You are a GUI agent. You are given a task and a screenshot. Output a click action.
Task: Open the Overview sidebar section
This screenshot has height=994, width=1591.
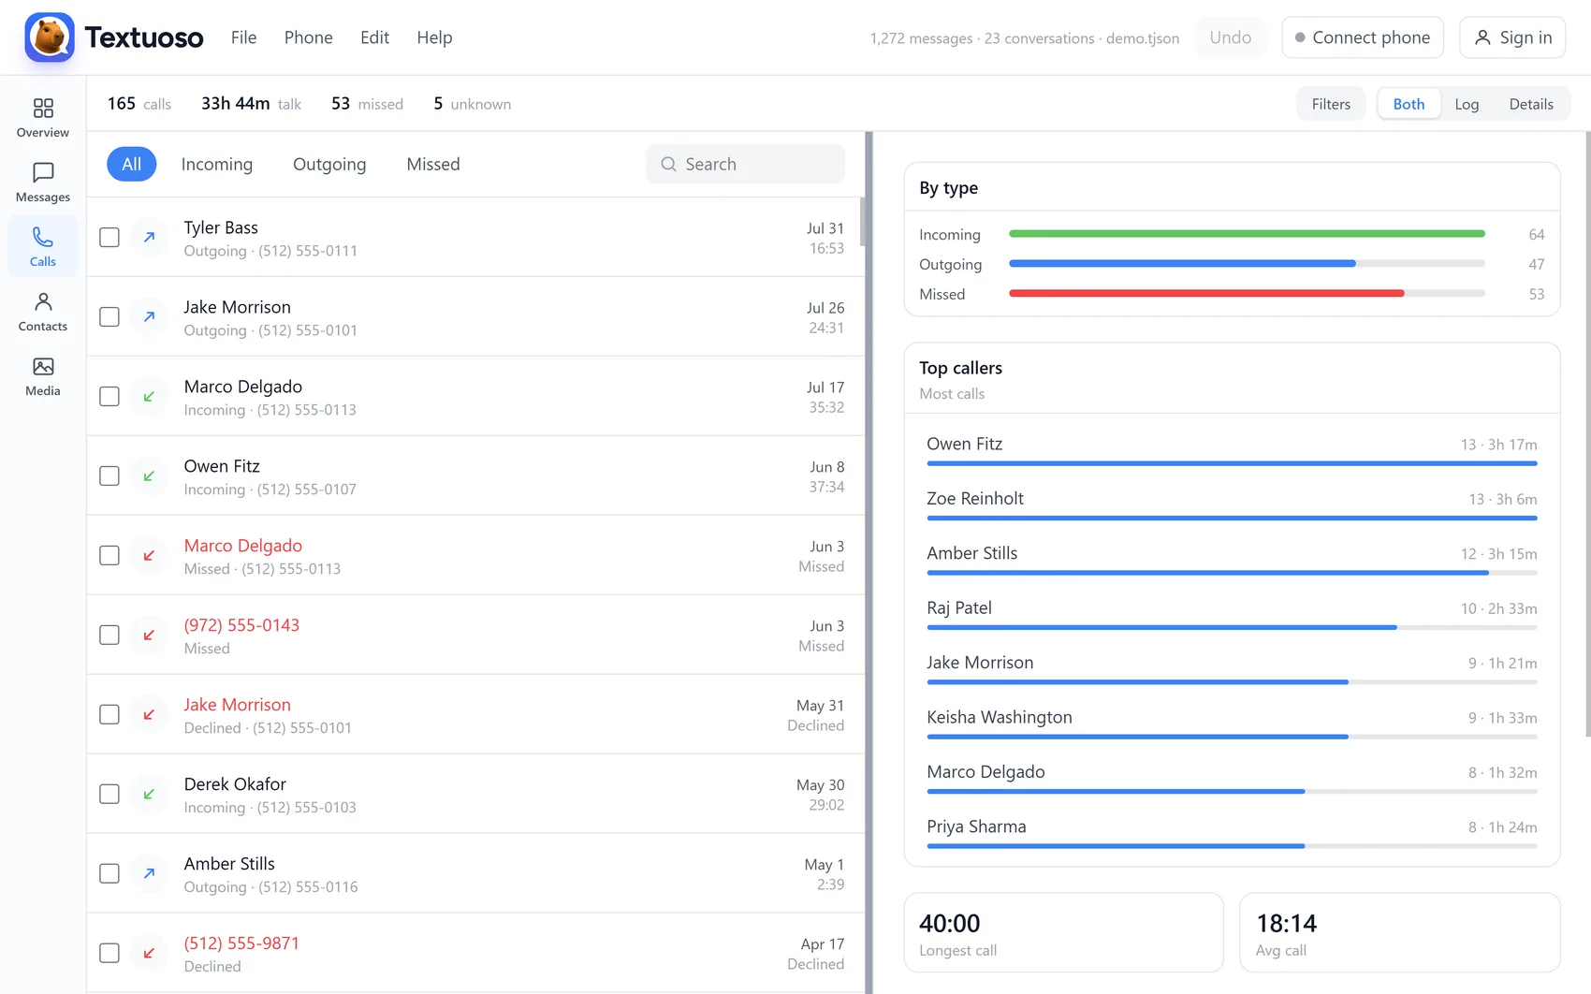point(43,118)
